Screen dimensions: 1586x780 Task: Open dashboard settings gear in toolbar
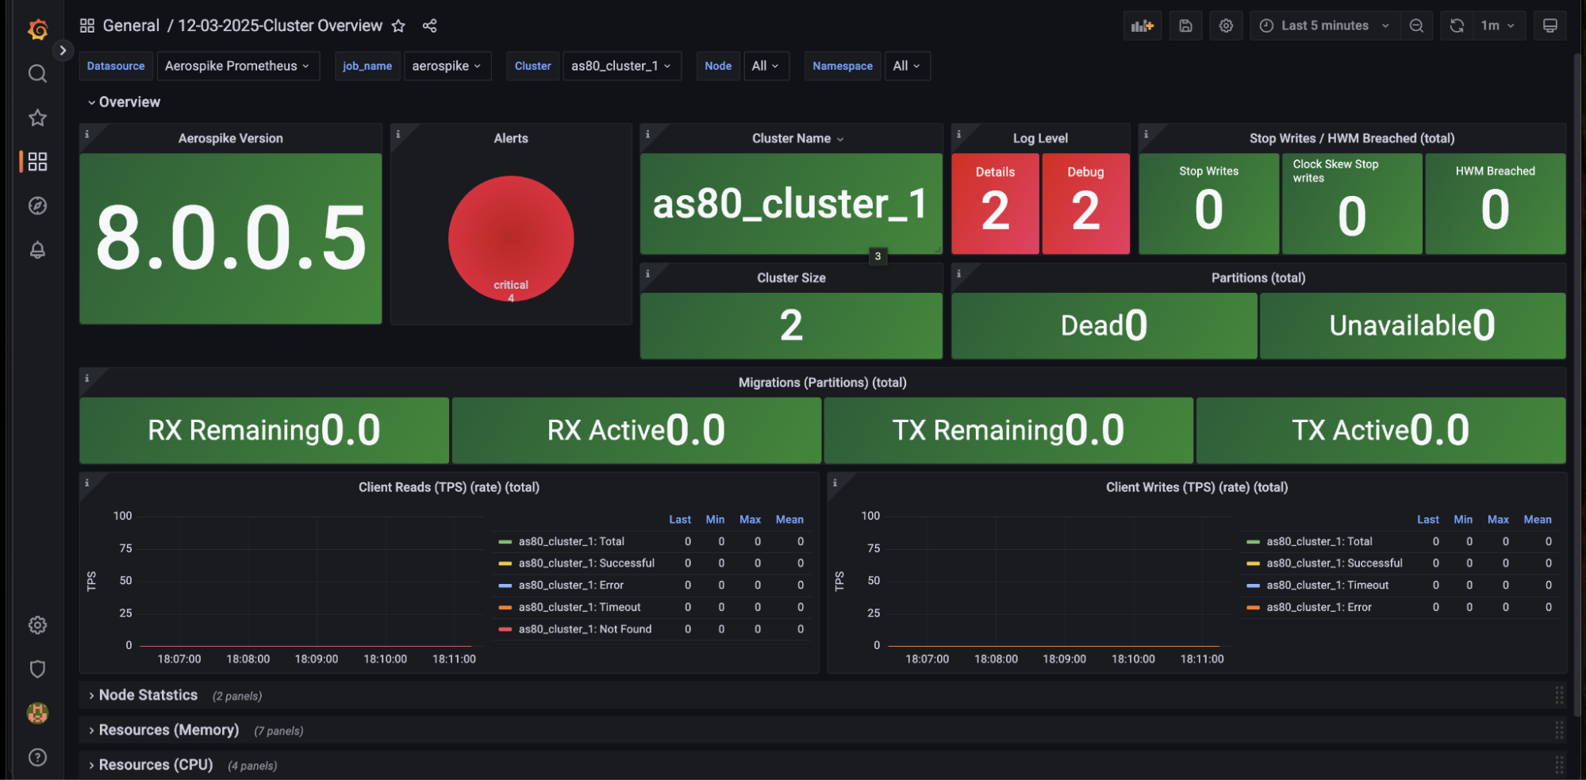coord(1226,25)
